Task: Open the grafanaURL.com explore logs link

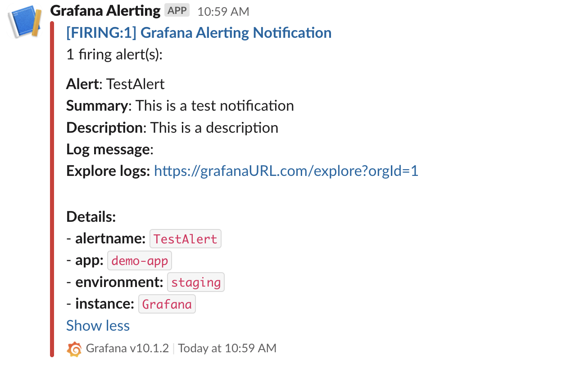Action: tap(286, 171)
